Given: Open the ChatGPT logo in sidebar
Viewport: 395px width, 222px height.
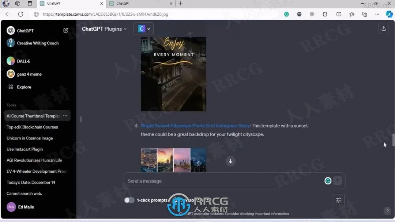Looking at the screenshot, I should coord(11,30).
